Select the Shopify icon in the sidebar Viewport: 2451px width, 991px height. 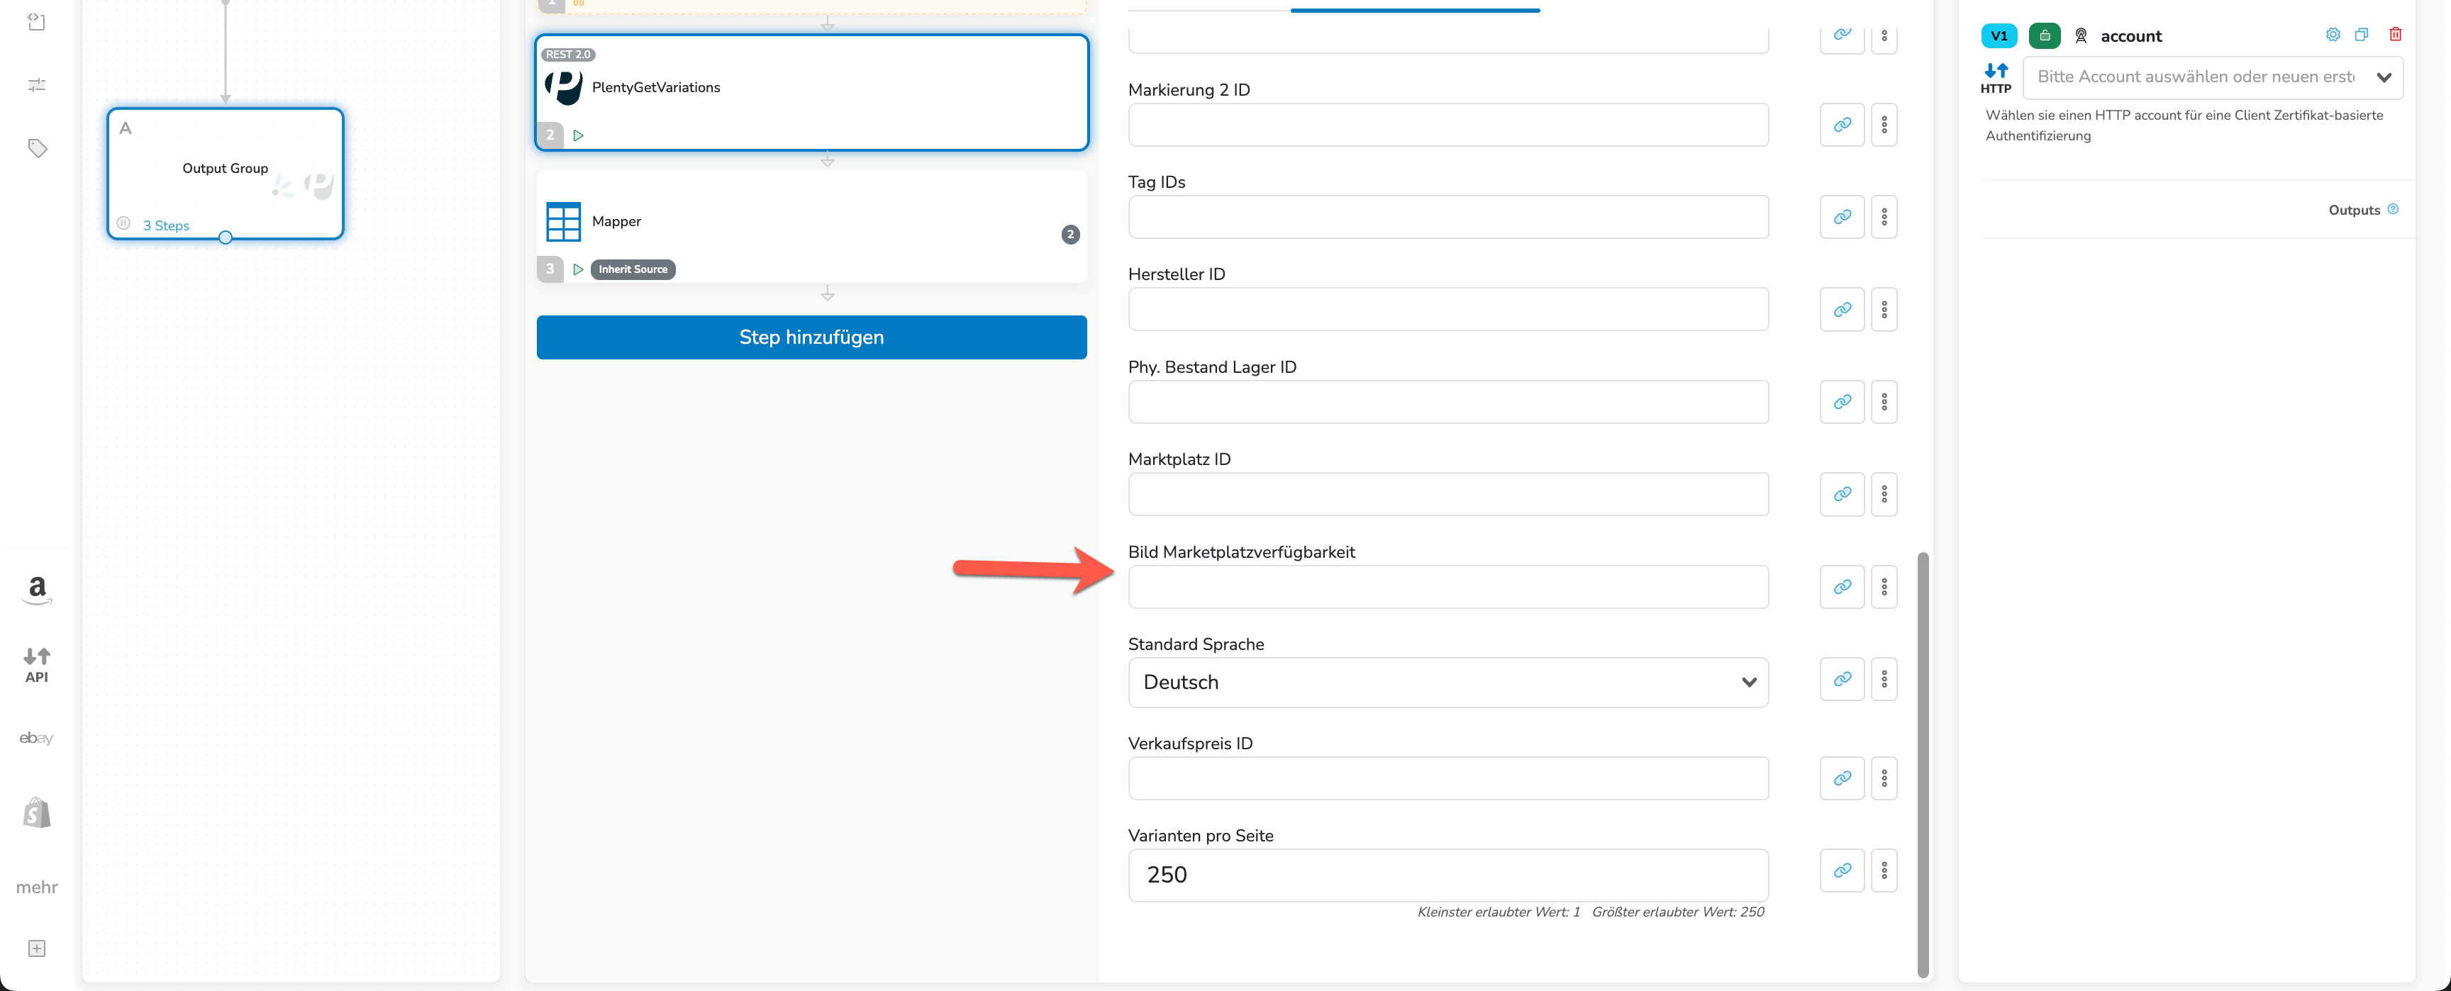(x=36, y=812)
